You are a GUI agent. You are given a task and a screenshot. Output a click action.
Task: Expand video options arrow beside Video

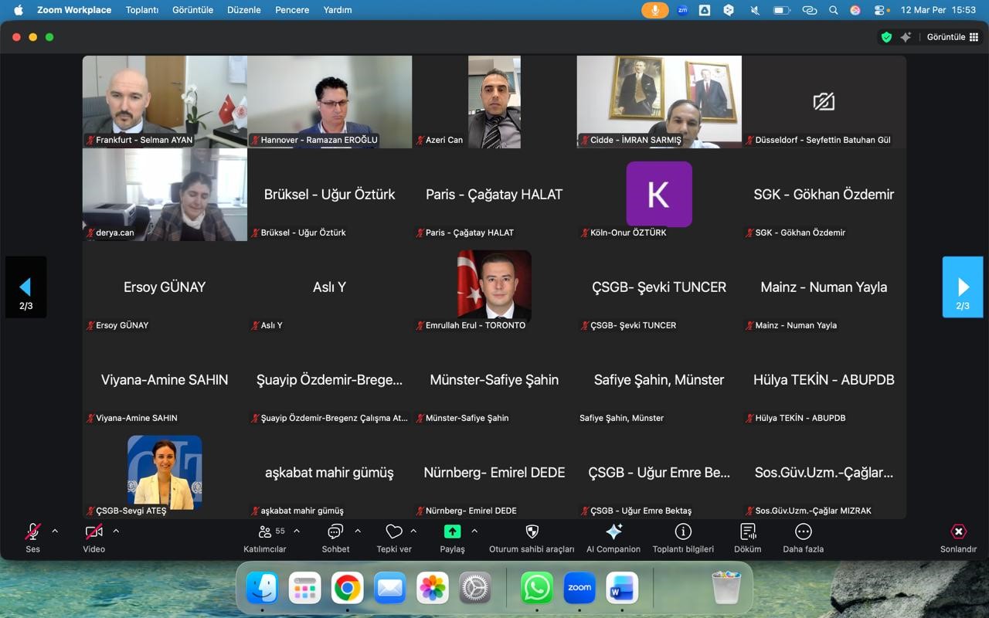pos(116,531)
